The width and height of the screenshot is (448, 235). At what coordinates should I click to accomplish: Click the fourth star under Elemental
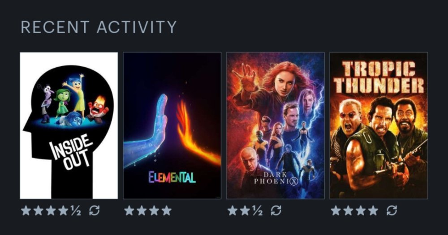[167, 211]
